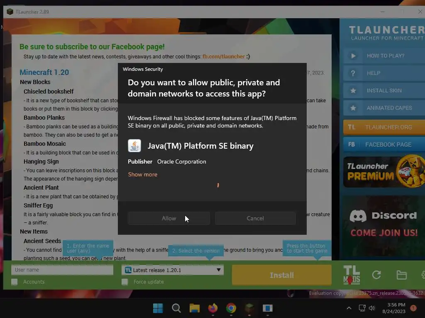
Task: Focus the User name input field
Action: click(62, 270)
